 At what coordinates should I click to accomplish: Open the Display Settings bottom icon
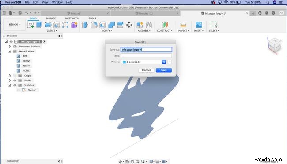[151, 161]
